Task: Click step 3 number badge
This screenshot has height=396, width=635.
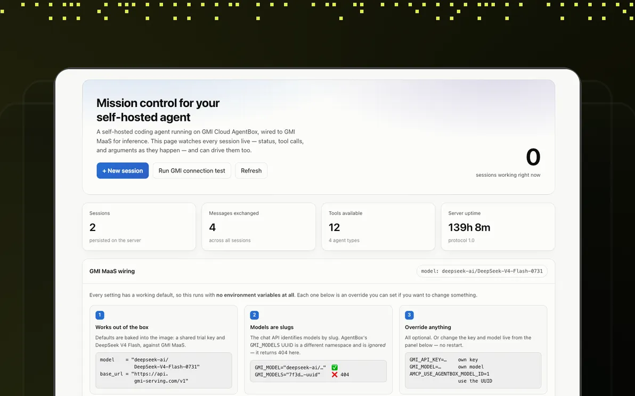Action: pyautogui.click(x=409, y=315)
